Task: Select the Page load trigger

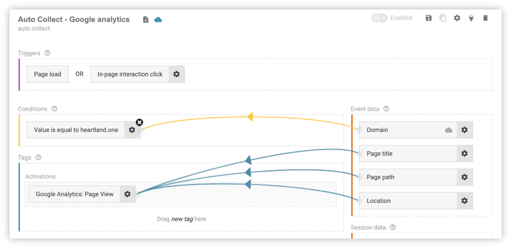Action: [47, 74]
